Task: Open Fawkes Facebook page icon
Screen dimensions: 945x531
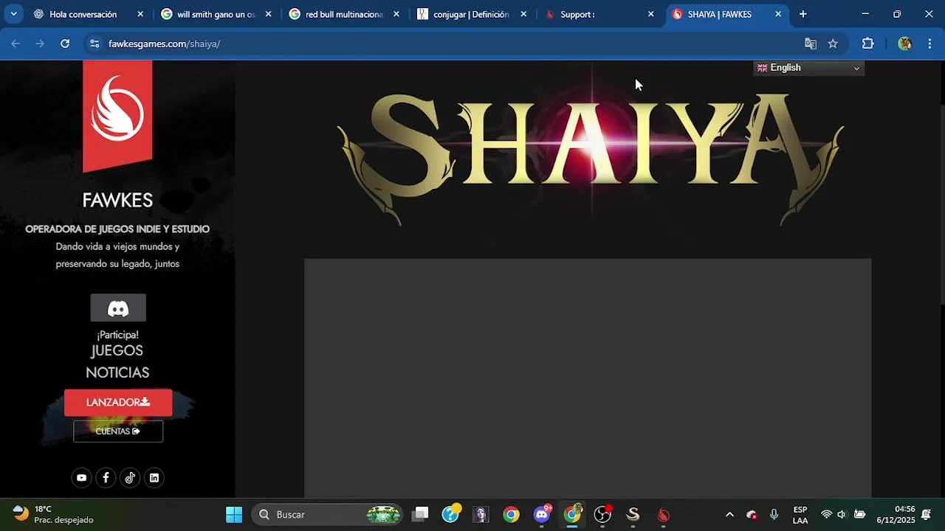Action: (106, 478)
